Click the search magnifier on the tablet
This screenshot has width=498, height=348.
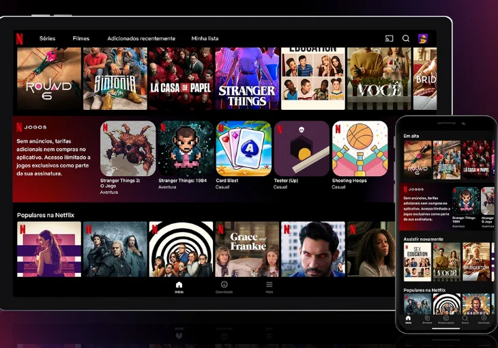pos(406,38)
